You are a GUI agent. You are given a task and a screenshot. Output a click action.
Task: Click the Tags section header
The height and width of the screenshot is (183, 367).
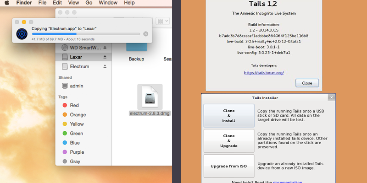(x=63, y=97)
